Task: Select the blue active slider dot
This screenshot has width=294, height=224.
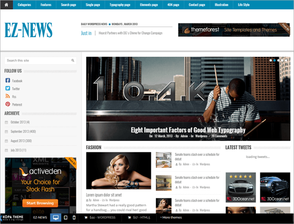Action: pos(274,60)
